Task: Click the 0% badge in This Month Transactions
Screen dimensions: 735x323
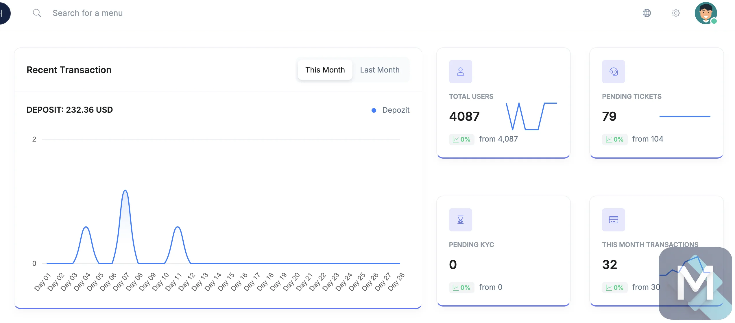Action: (x=615, y=288)
